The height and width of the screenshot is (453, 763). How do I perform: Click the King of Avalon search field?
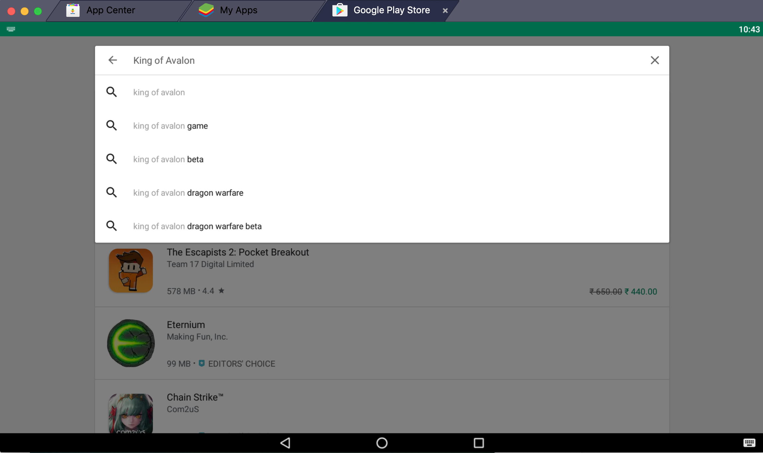click(382, 60)
